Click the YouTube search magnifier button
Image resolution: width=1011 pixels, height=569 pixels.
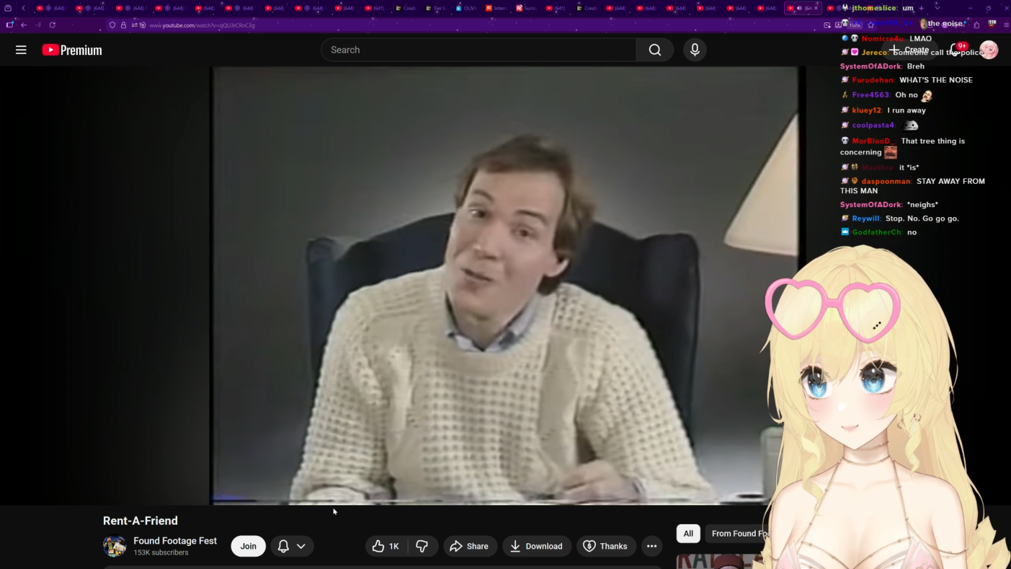pyautogui.click(x=654, y=50)
